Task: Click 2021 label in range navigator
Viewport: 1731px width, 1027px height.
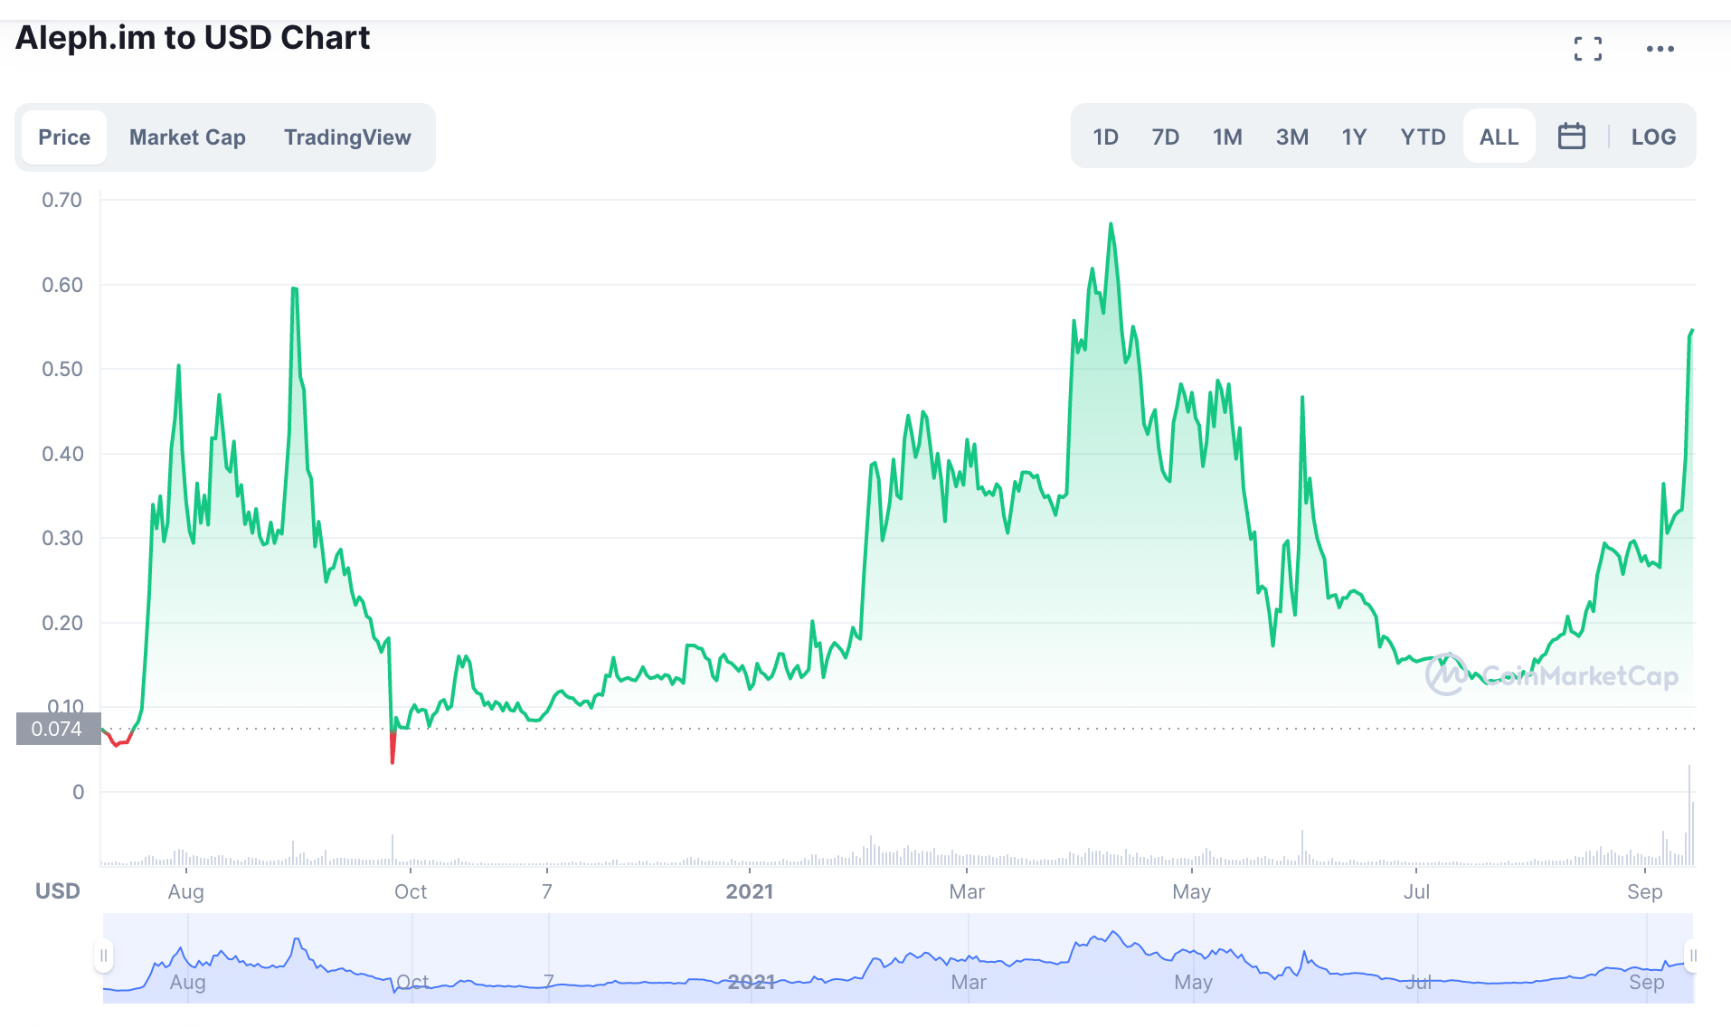Action: coord(751,982)
